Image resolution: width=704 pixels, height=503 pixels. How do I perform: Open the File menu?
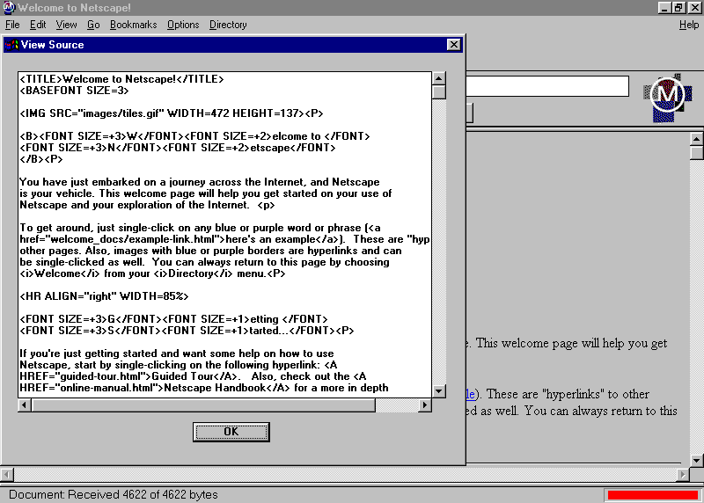(x=12, y=25)
